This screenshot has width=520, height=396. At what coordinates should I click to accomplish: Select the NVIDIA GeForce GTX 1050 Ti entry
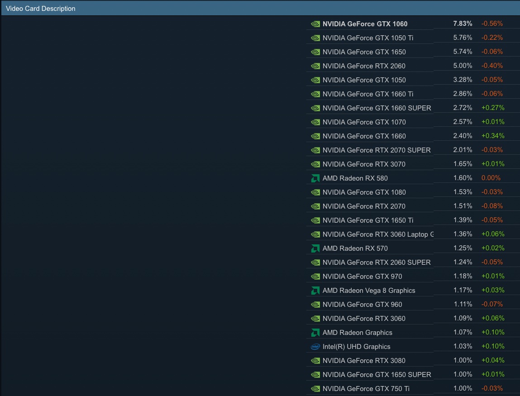click(367, 38)
